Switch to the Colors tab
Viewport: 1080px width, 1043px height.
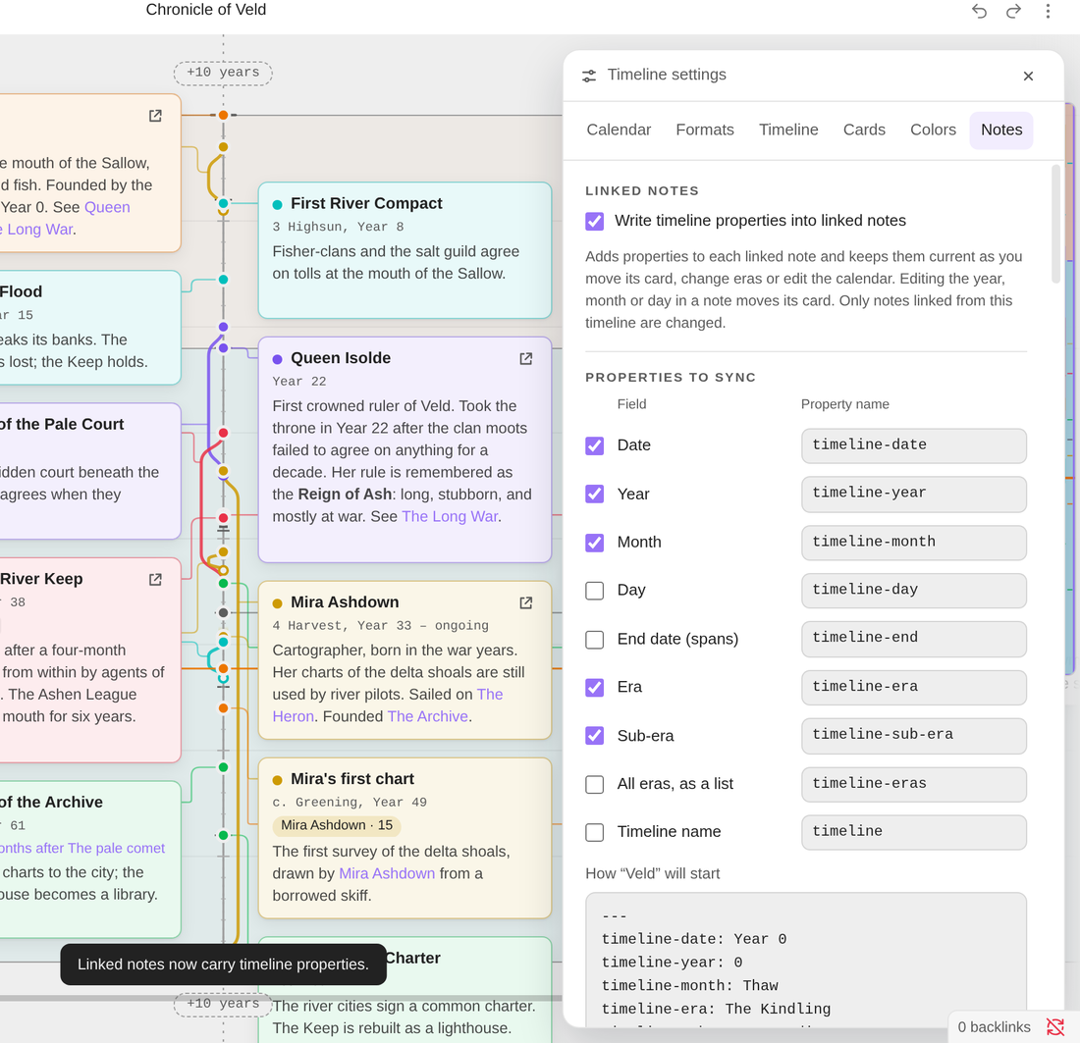933,130
